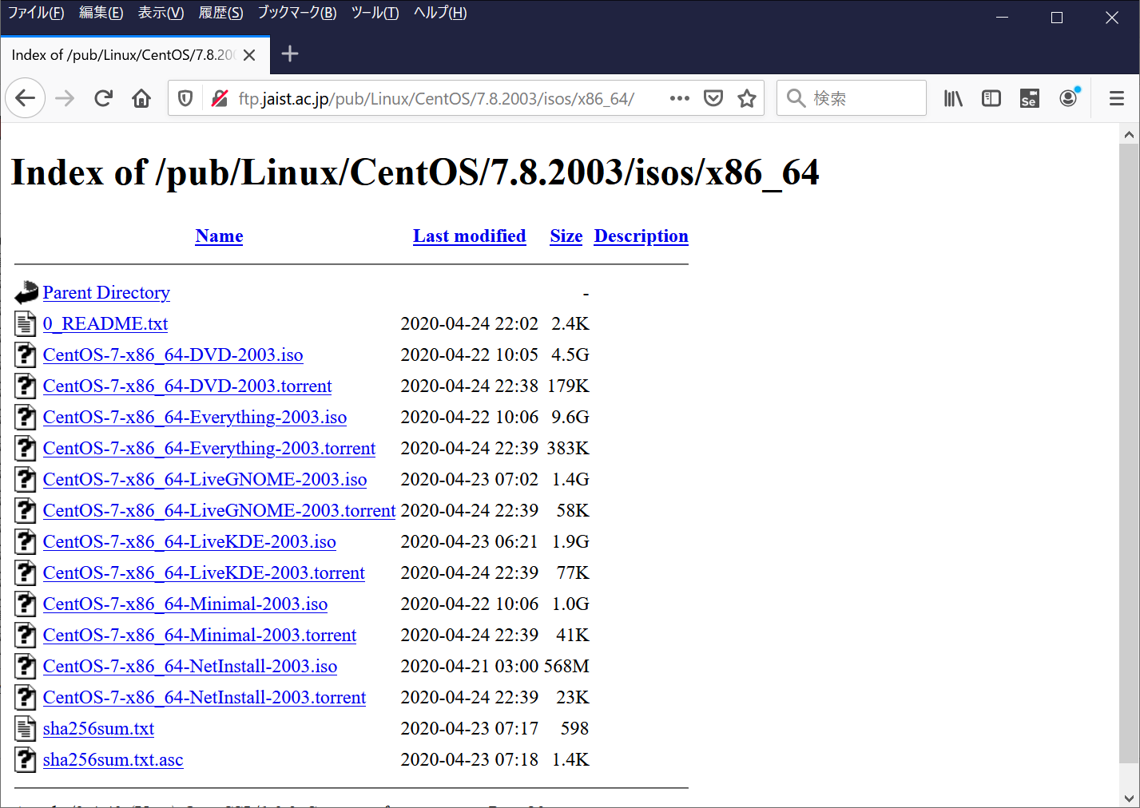Download CentOS-7-x86_64-Minimal-2003.iso

(x=185, y=604)
